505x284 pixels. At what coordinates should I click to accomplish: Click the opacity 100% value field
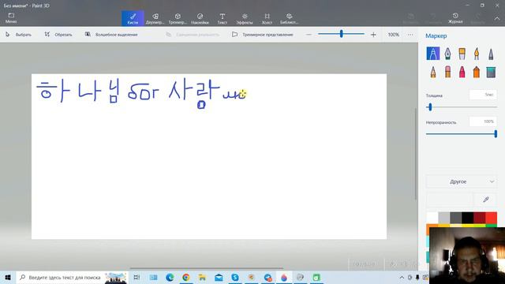[x=483, y=121]
